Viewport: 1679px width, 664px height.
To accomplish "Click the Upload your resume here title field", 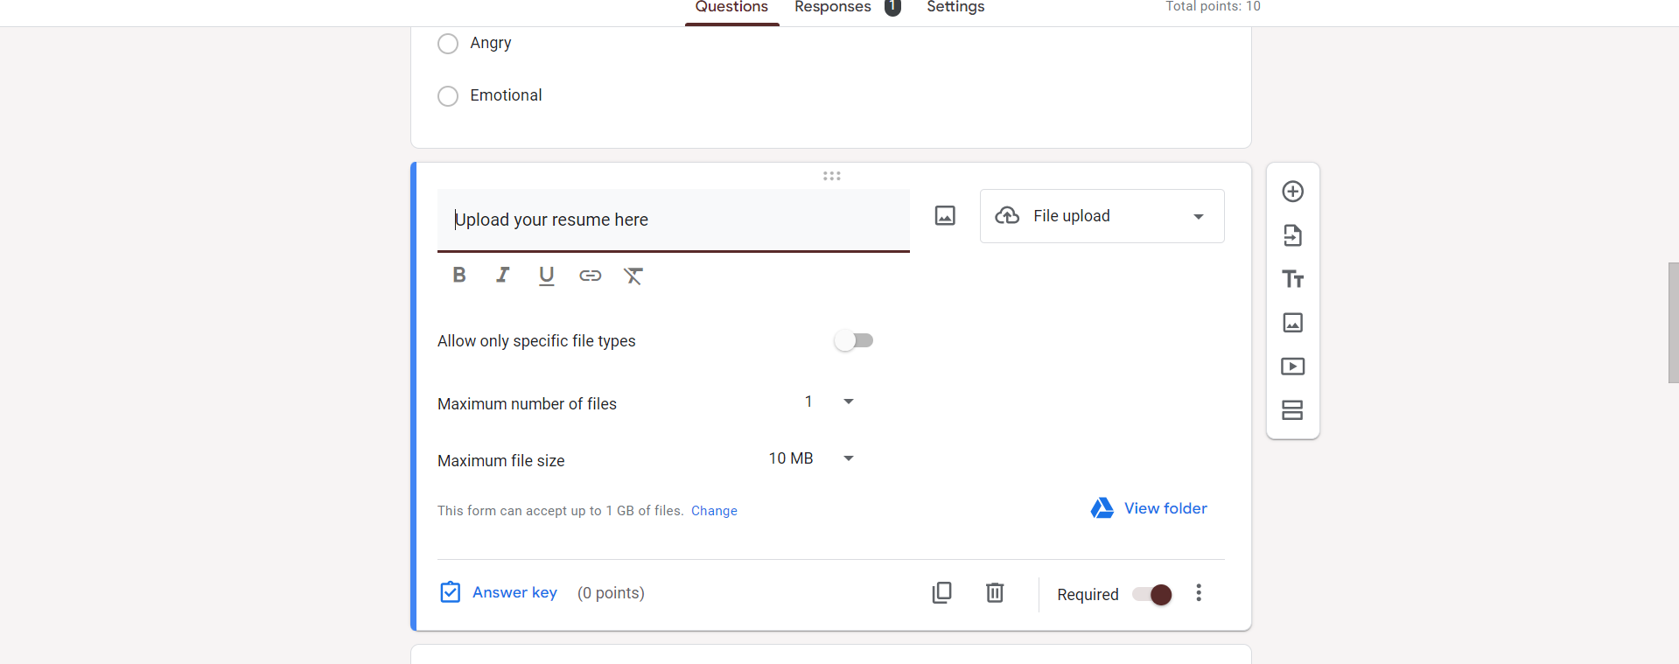I will click(673, 220).
